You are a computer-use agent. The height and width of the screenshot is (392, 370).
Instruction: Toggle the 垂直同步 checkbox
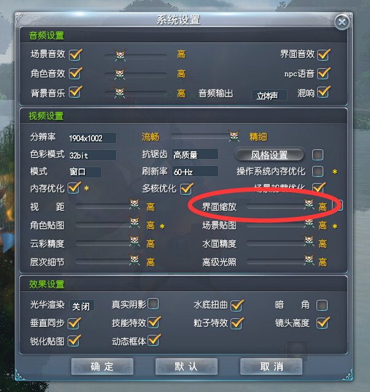pyautogui.click(x=74, y=323)
